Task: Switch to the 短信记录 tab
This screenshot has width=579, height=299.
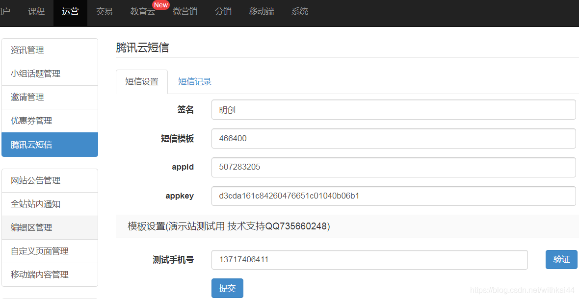Action: click(195, 82)
